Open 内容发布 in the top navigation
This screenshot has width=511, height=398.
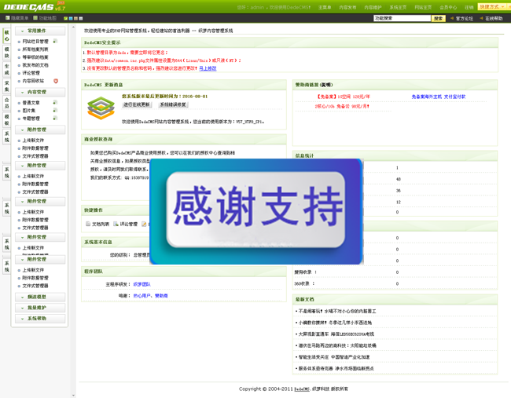point(347,7)
